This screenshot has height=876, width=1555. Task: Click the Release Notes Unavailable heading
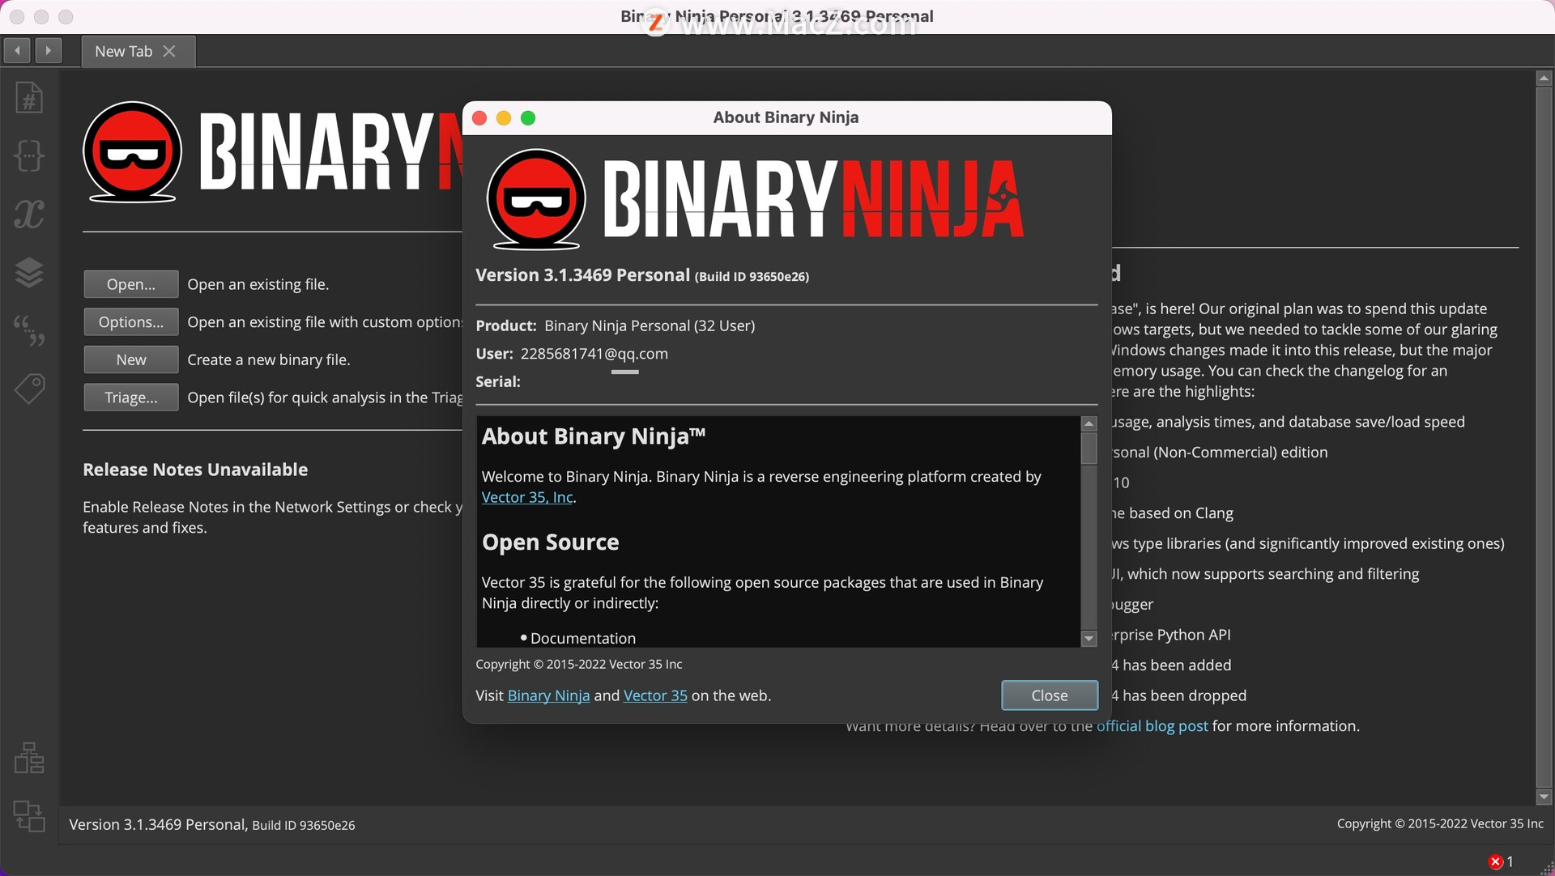point(195,470)
